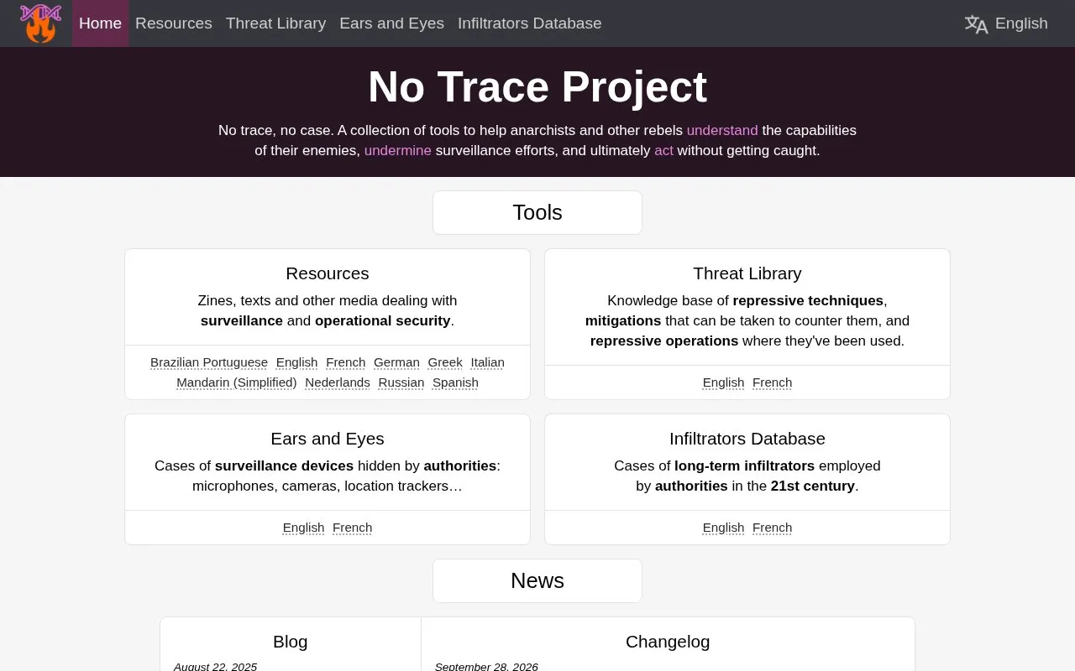Open Threat Library in the navbar
Viewport: 1075px width, 671px height.
(275, 23)
